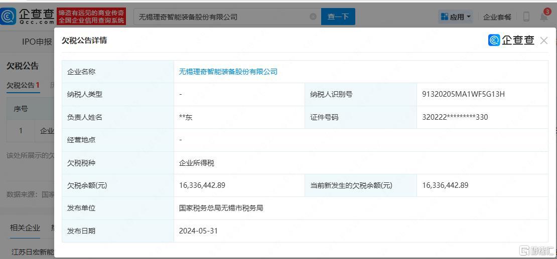Click the 欠税公告详情 dialog title
The image size is (557, 259).
click(84, 41)
